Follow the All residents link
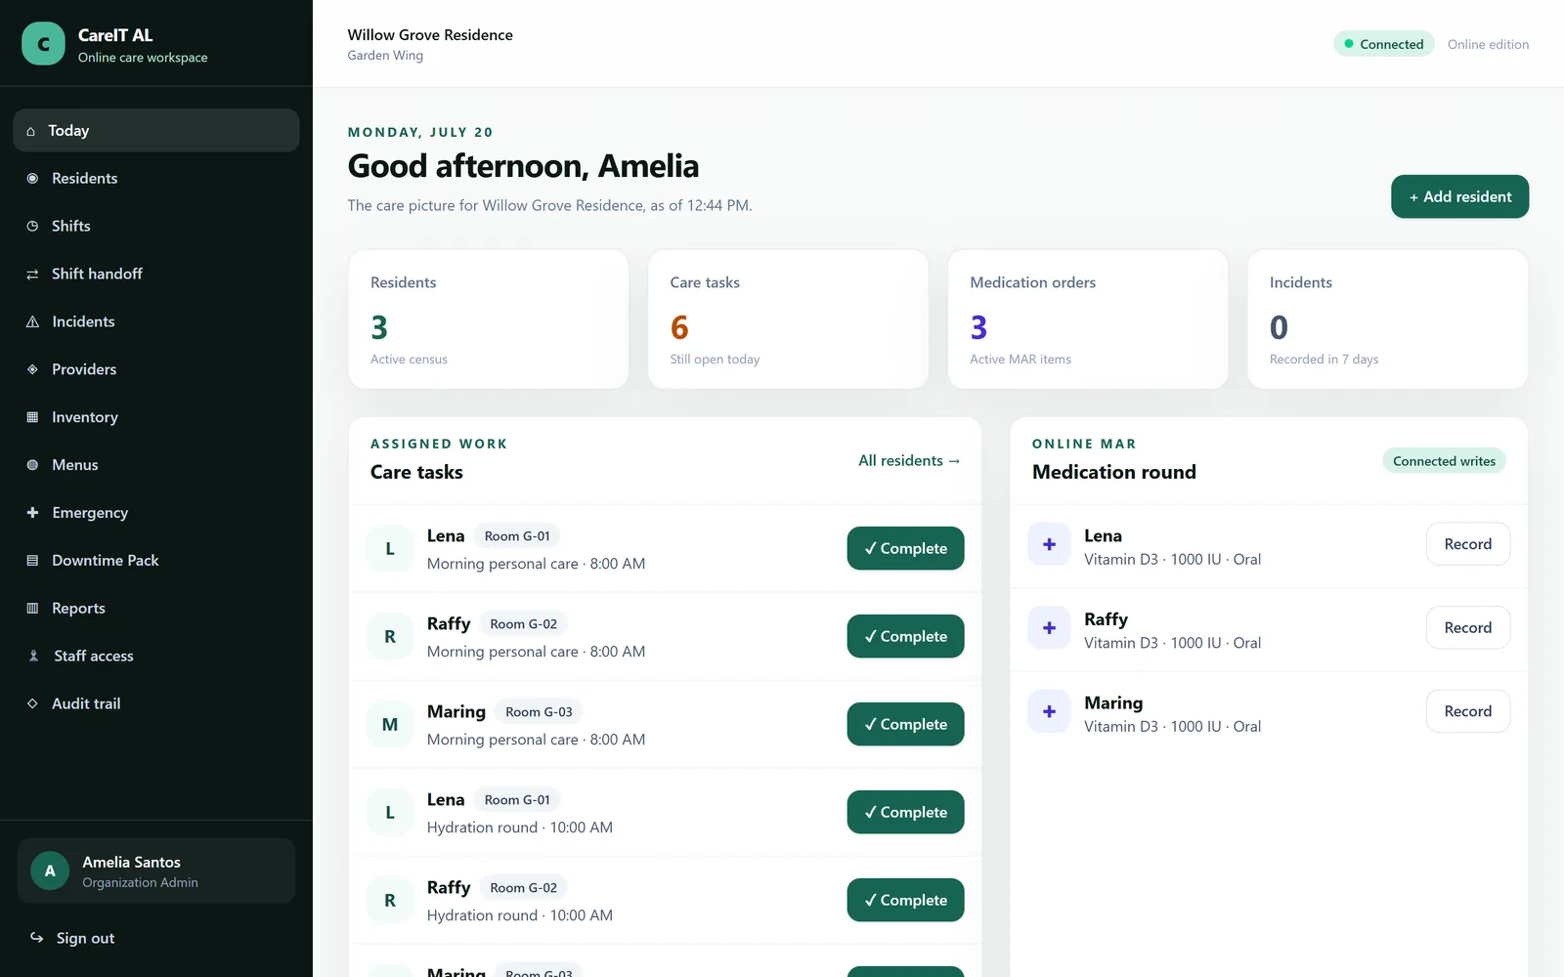This screenshot has height=977, width=1564. point(909,461)
